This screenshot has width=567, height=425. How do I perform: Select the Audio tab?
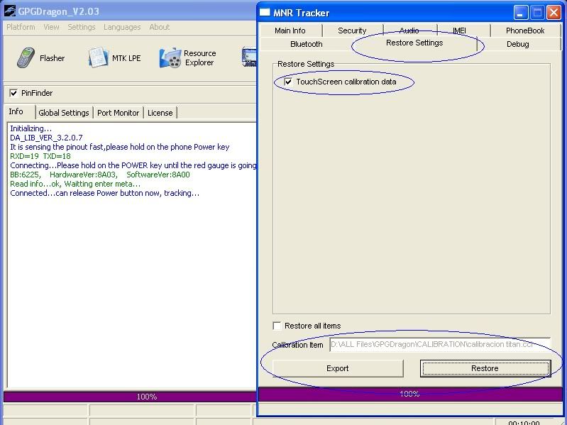(x=409, y=31)
